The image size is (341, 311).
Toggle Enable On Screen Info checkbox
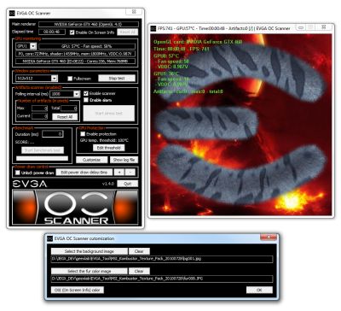72,32
